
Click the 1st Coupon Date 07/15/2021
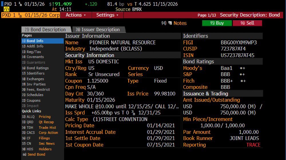click(x=161, y=145)
